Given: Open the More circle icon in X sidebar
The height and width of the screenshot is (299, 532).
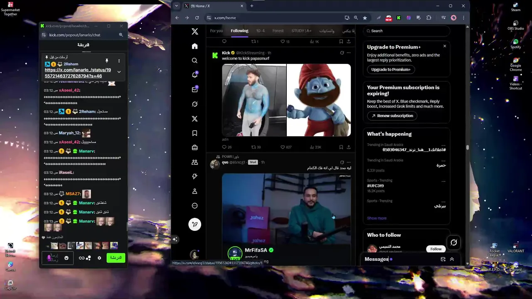Looking at the screenshot, I should [195, 206].
